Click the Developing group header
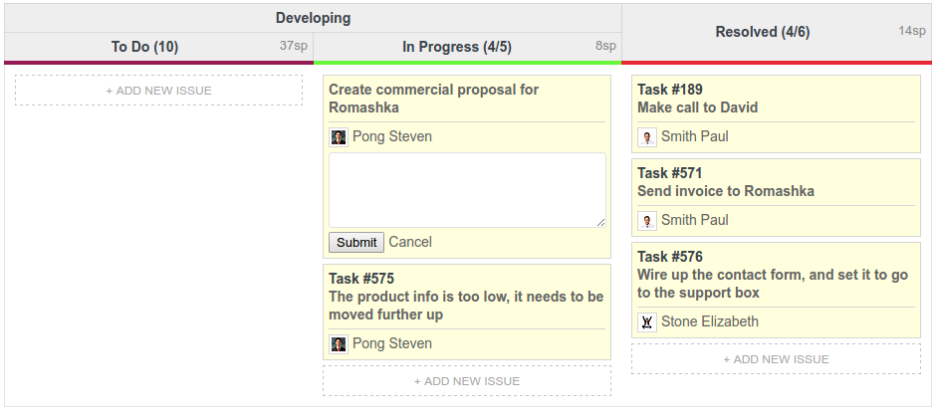The image size is (938, 419). [313, 18]
